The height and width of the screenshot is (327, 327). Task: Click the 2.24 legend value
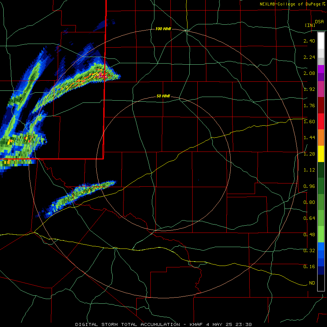(x=309, y=57)
